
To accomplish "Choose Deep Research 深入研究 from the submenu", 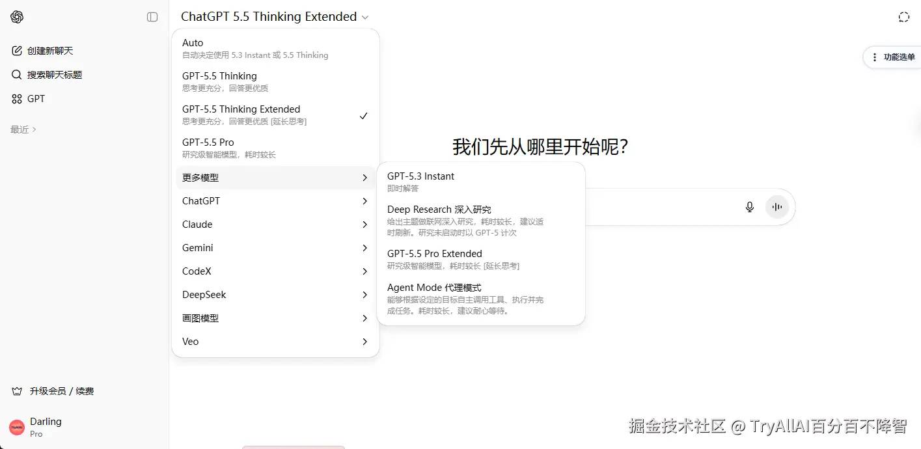I will click(x=481, y=221).
